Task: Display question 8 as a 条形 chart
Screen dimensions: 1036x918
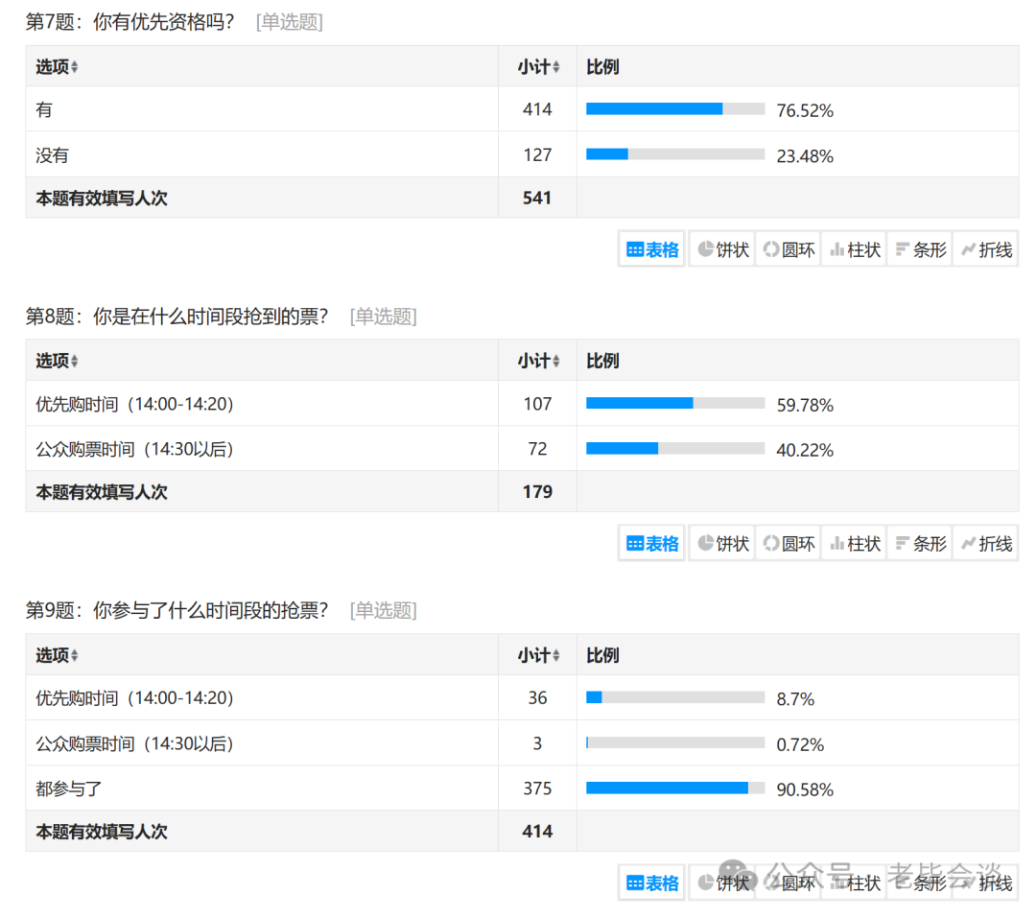Action: click(920, 543)
